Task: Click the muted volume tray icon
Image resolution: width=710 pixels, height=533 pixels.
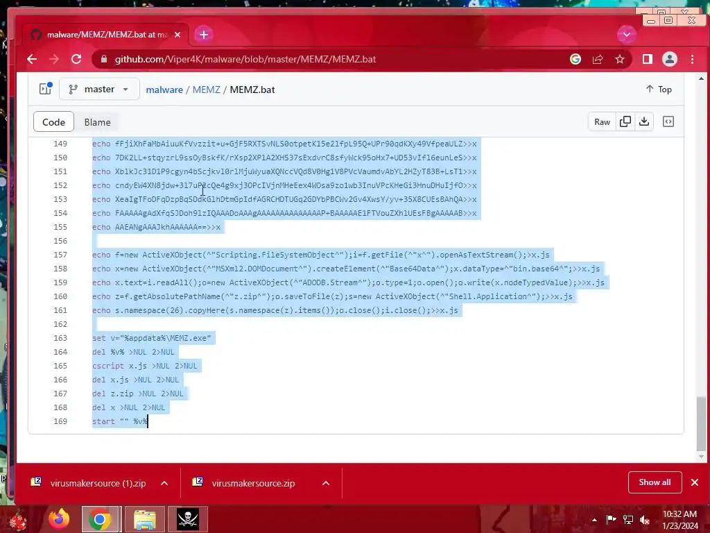Action: point(645,520)
